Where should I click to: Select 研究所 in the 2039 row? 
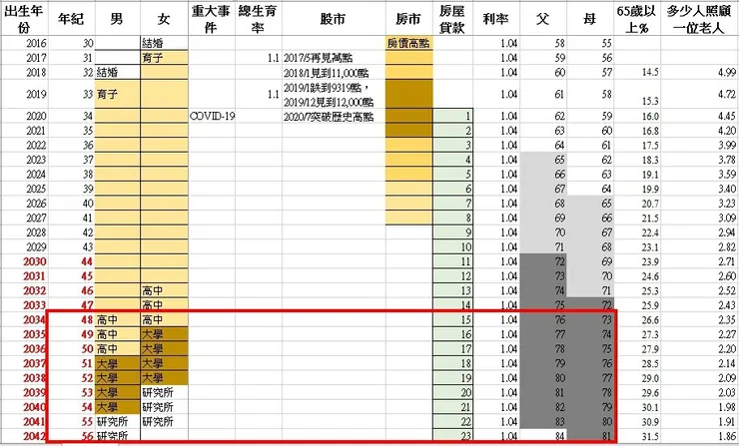pos(164,392)
